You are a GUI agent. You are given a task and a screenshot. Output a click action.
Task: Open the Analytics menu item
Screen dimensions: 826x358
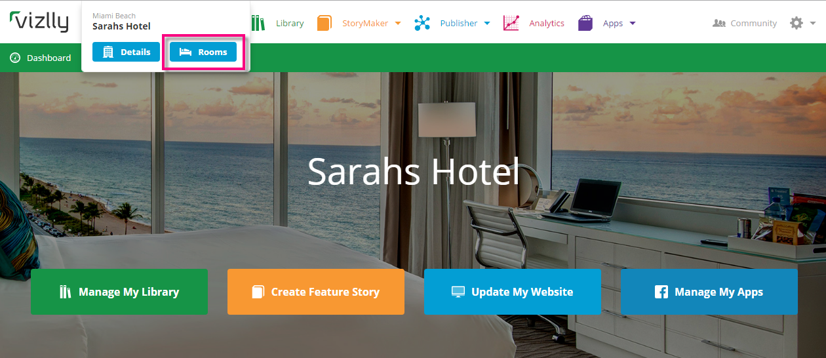547,23
